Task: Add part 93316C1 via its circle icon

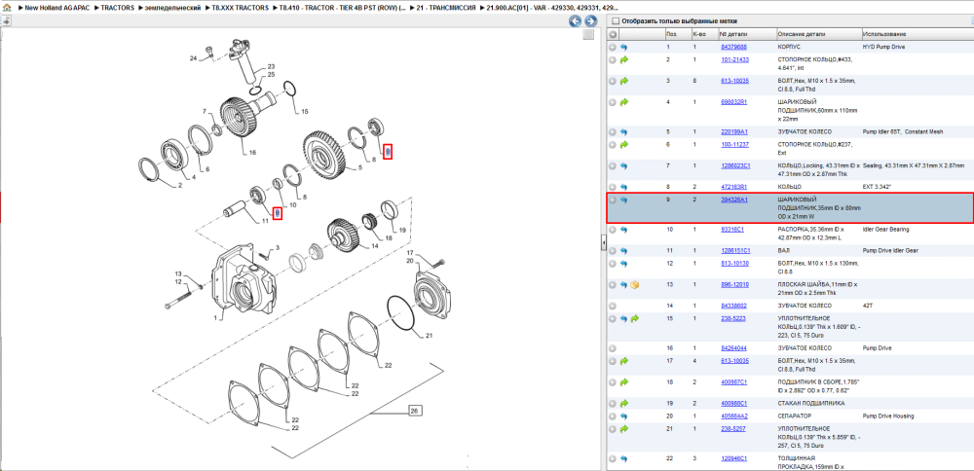Action: click(x=613, y=230)
